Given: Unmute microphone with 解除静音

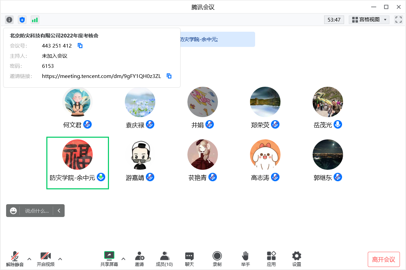Looking at the screenshot, I should tap(15, 259).
